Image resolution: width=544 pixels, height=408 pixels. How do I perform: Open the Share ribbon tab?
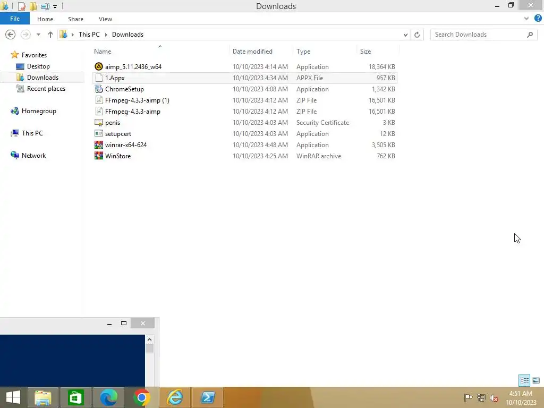click(75, 19)
